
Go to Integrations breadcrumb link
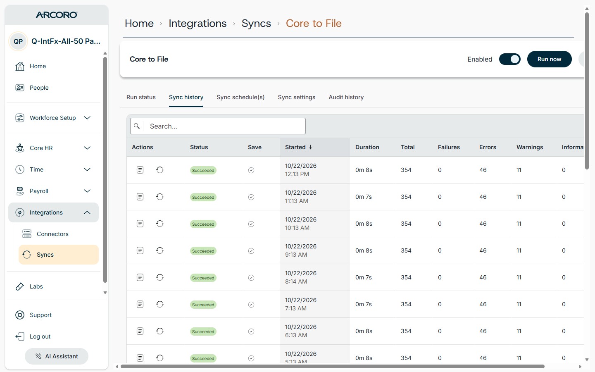[198, 24]
